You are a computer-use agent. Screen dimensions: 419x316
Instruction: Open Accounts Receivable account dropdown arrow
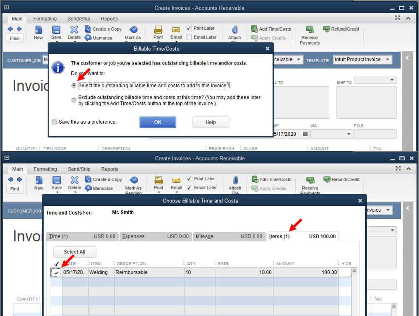(299, 59)
